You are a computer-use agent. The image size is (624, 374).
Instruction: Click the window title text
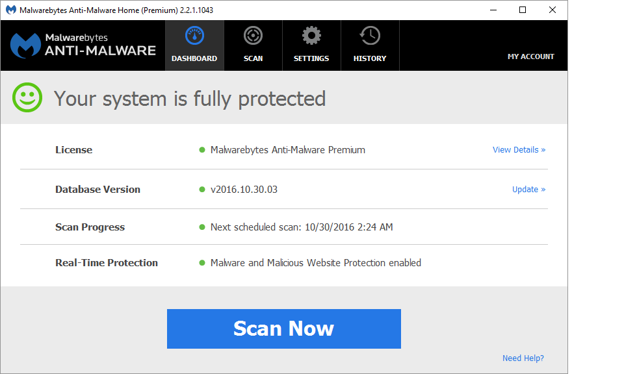[x=116, y=10]
